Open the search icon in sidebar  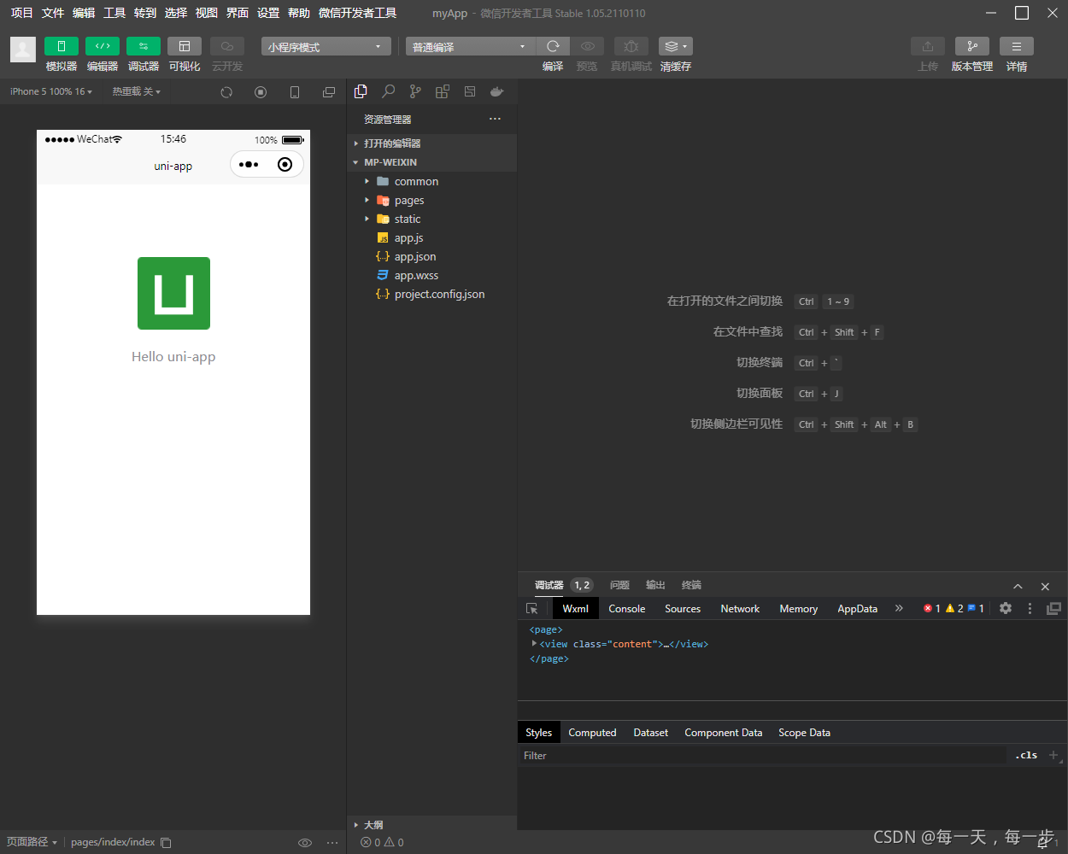click(x=388, y=91)
